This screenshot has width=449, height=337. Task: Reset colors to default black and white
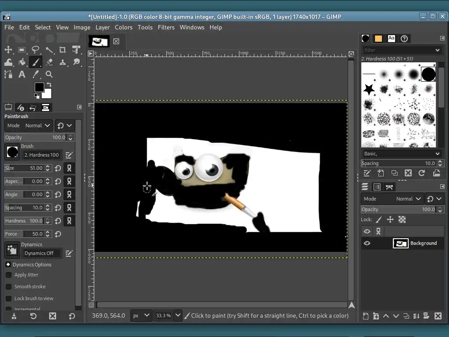[x=37, y=96]
